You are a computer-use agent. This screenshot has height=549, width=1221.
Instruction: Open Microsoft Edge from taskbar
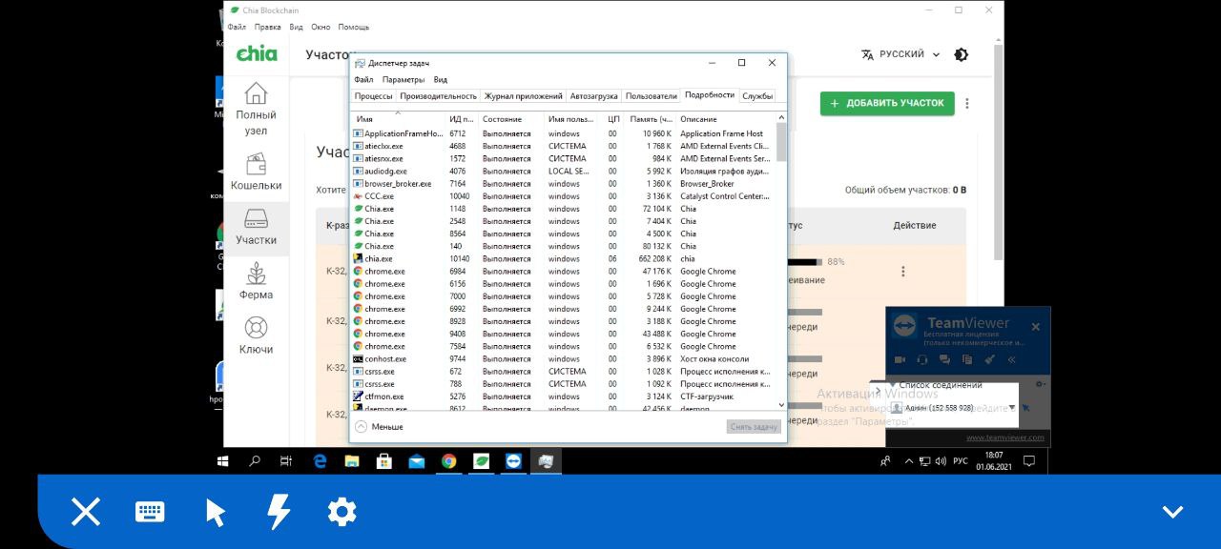click(x=320, y=461)
